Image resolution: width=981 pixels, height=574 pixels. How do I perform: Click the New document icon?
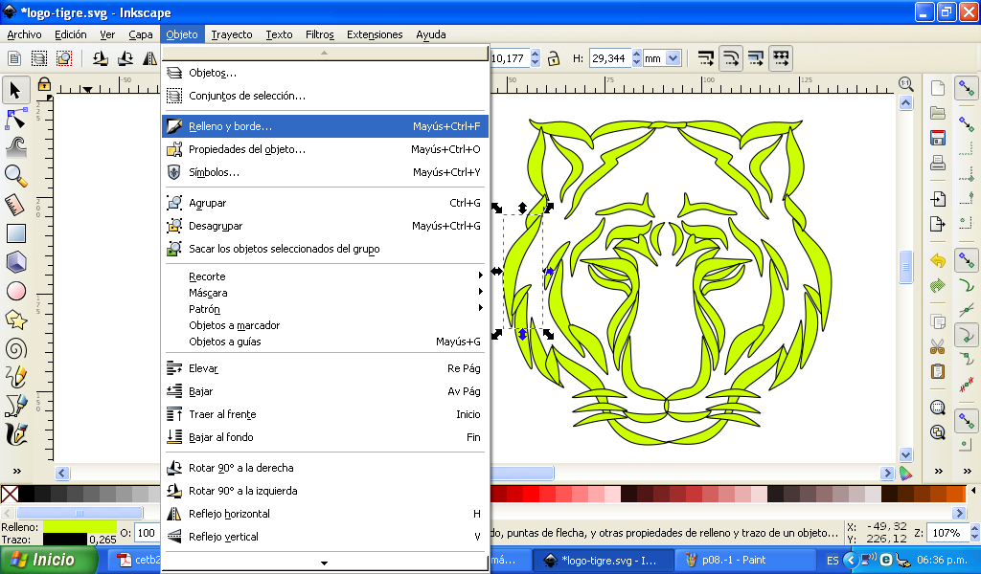click(x=937, y=88)
